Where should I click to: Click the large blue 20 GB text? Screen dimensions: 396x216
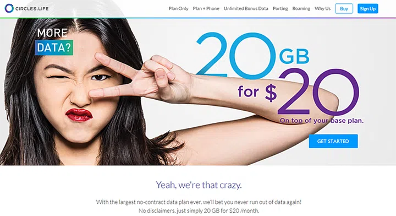click(x=252, y=56)
